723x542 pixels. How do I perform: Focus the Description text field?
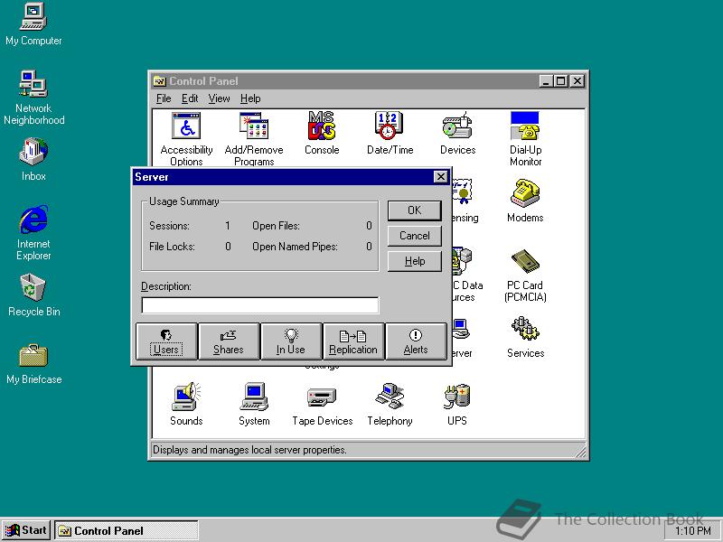click(260, 305)
